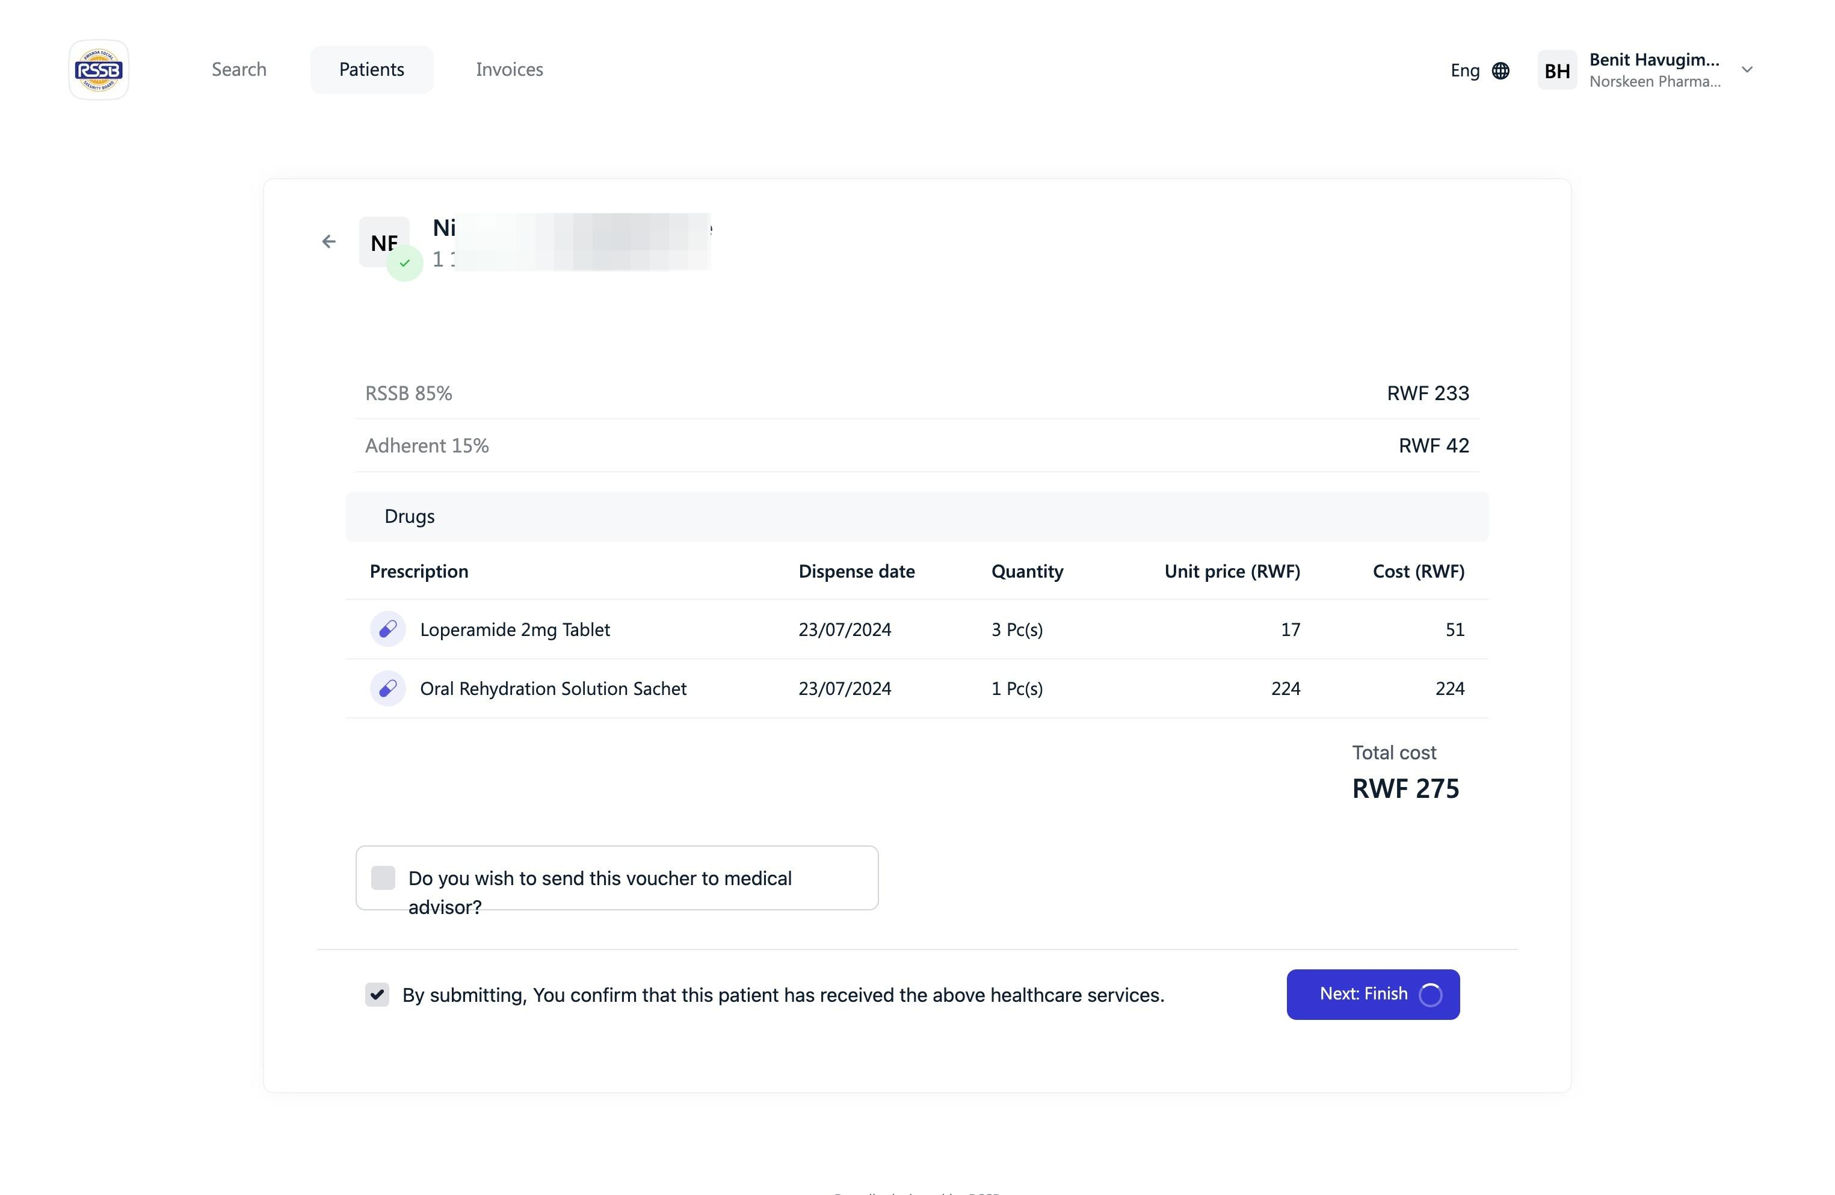Click the RSSB logo icon
1835x1195 pixels.
[x=99, y=70]
